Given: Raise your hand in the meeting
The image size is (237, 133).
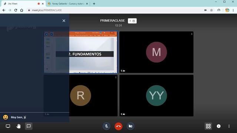Looking at the screenshot, I should click(x=19, y=126).
